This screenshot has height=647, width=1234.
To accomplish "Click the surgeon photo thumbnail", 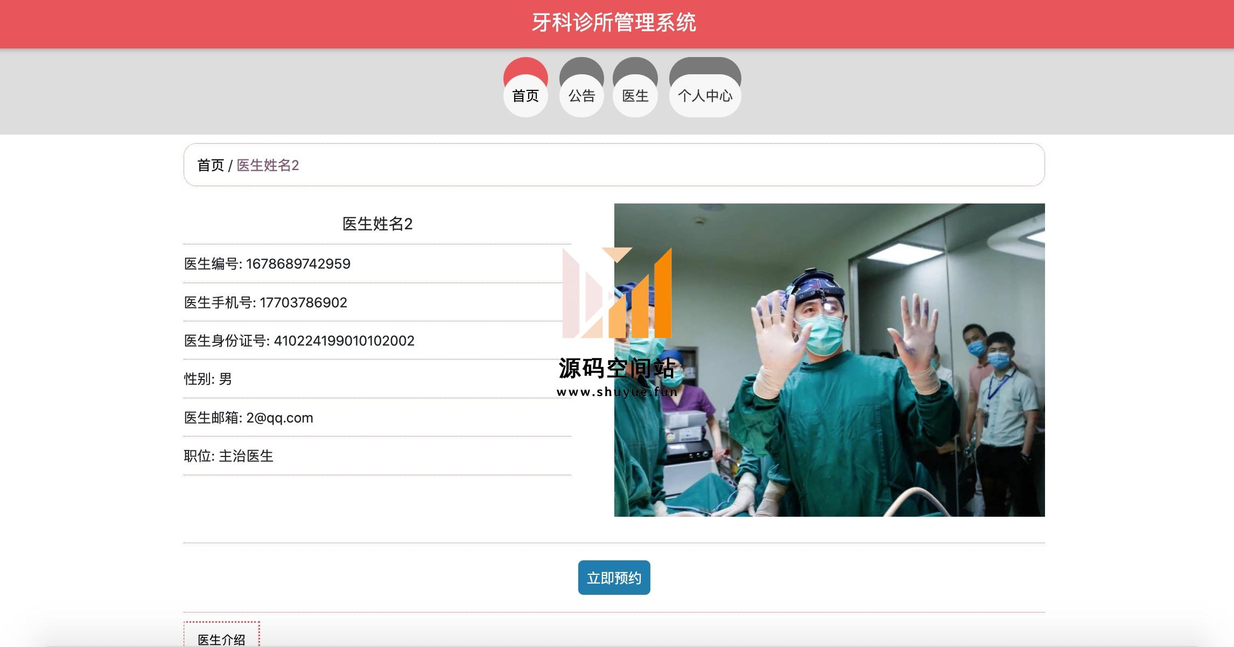I will tap(829, 360).
